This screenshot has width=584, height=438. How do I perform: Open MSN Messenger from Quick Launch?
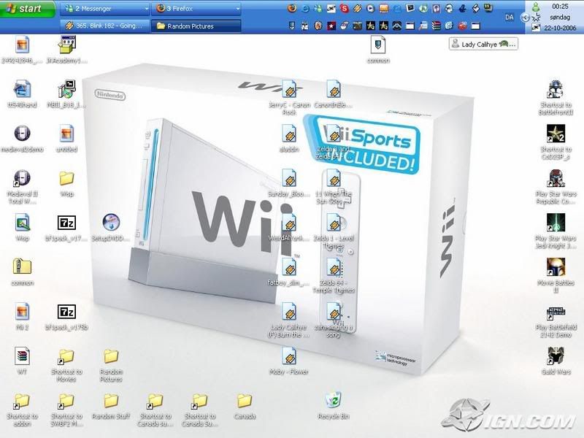click(318, 8)
